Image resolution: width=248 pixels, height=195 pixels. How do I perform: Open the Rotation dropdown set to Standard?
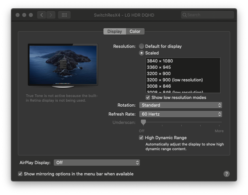pyautogui.click(x=181, y=105)
